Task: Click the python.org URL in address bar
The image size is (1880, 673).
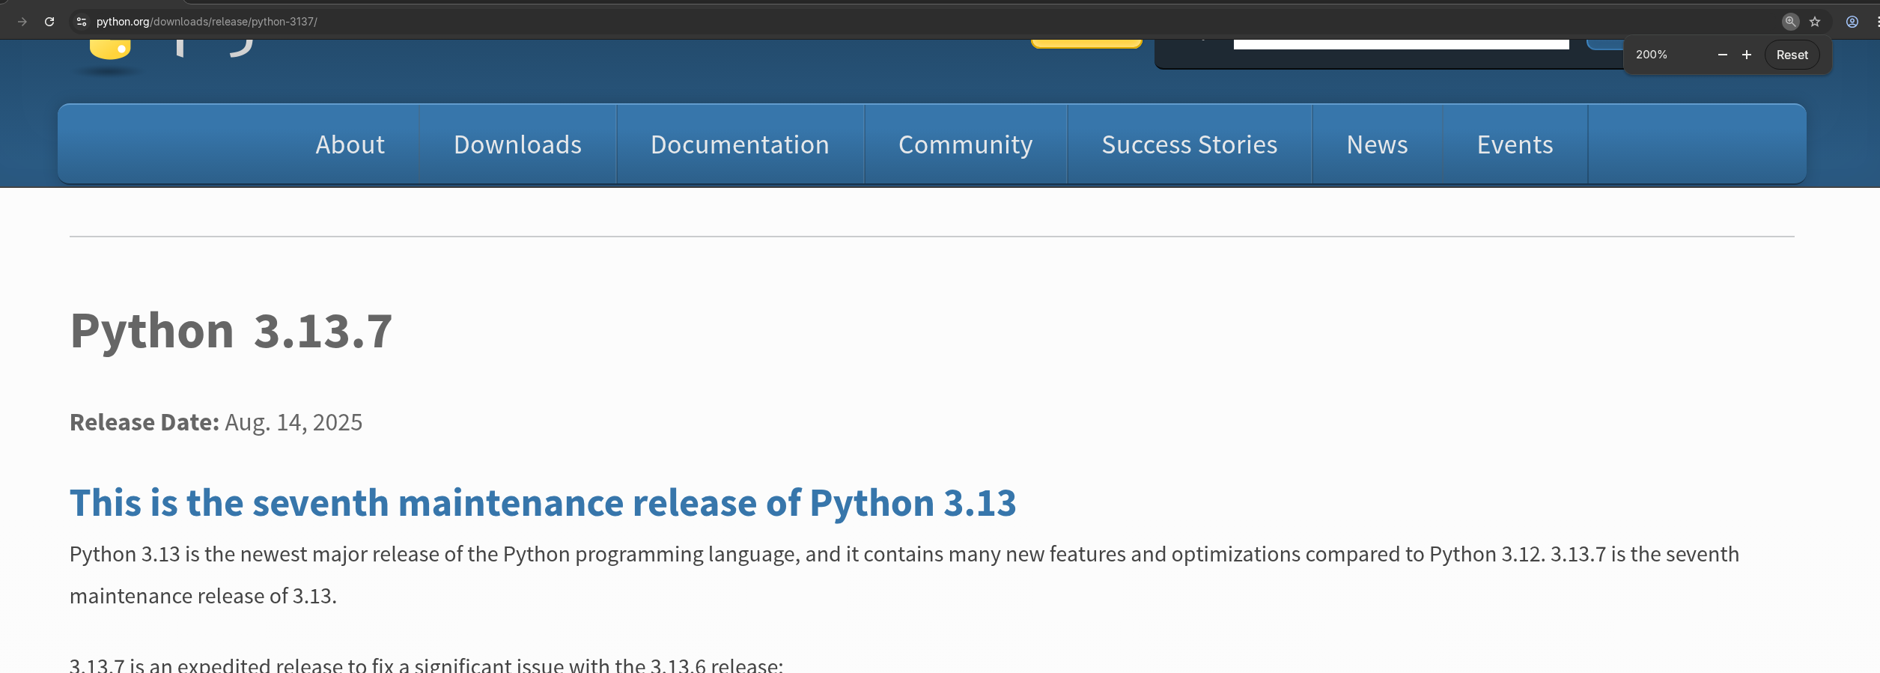Action: coord(207,22)
